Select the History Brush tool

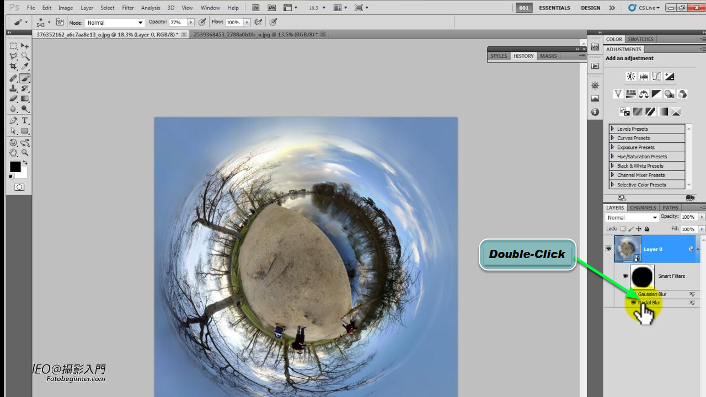click(x=25, y=88)
